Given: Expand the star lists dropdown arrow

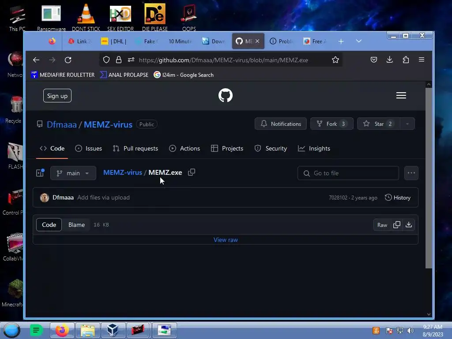Looking at the screenshot, I should coord(407,124).
